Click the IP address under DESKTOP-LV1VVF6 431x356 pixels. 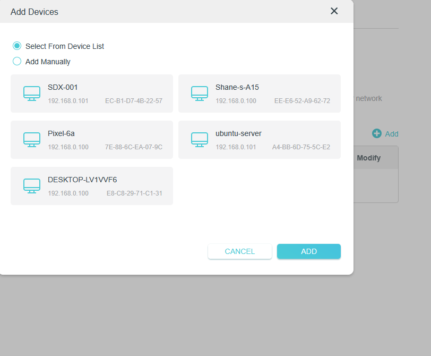click(68, 193)
